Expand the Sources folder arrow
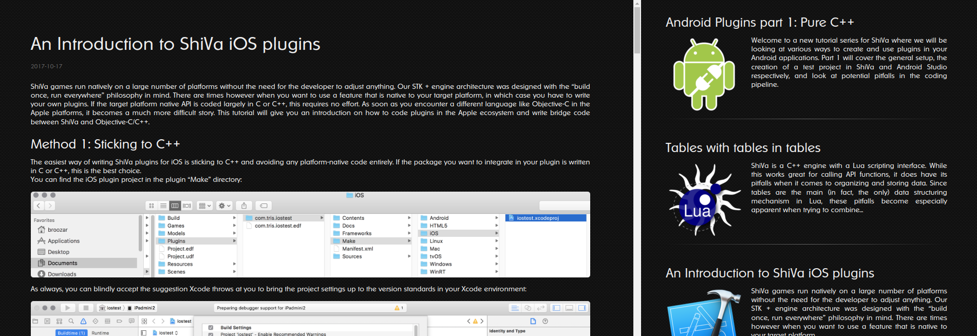 [409, 256]
